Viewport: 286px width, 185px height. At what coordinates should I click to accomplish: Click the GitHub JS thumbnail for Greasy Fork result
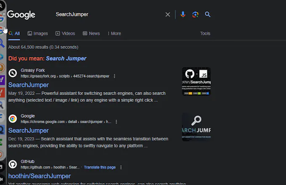click(x=196, y=81)
